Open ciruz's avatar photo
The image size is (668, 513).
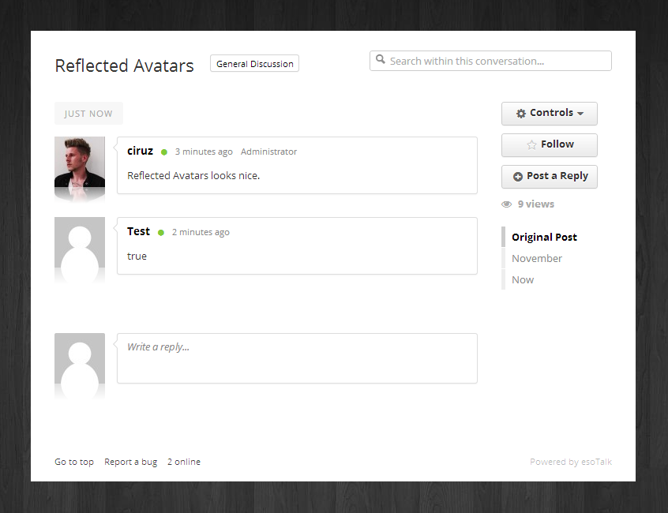[x=80, y=163]
